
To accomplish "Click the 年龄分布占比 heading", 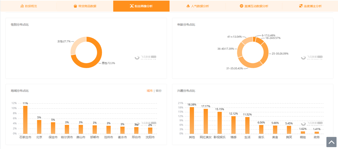I will (186, 25).
